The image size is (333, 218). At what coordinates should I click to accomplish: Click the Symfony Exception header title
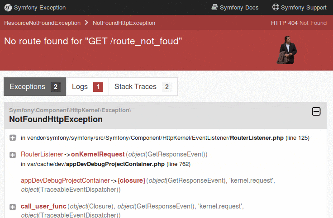click(x=40, y=8)
